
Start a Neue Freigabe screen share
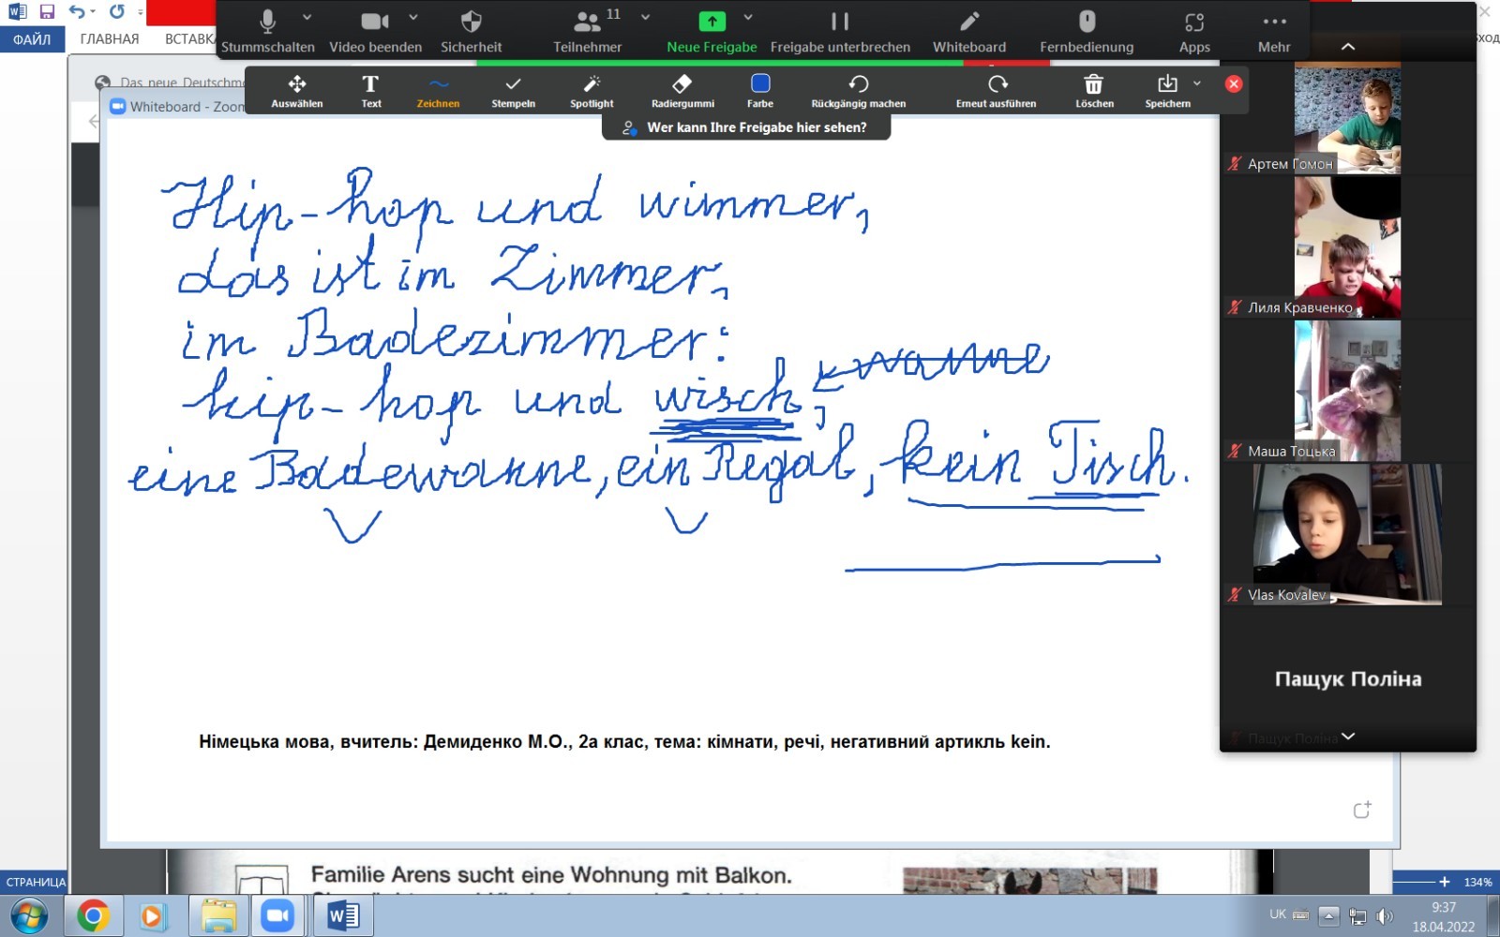click(712, 31)
